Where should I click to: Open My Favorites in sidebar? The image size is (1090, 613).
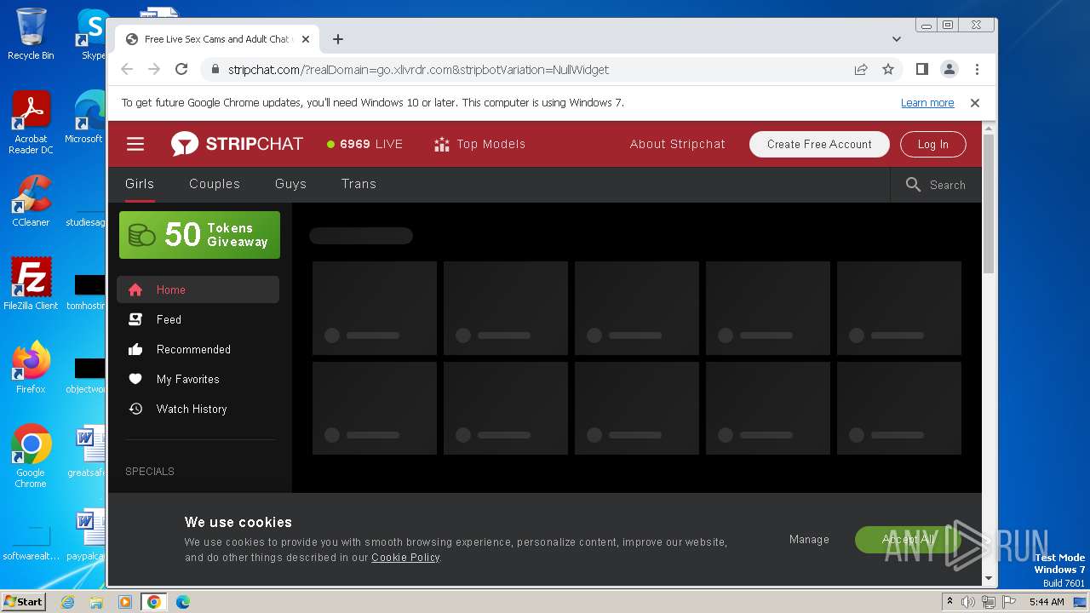198,379
